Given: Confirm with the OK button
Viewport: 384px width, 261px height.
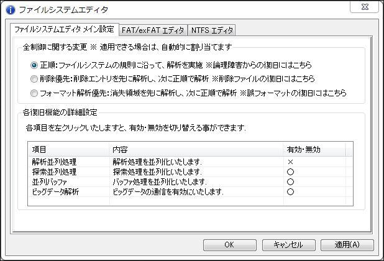Looking at the screenshot, I should click(x=229, y=245).
